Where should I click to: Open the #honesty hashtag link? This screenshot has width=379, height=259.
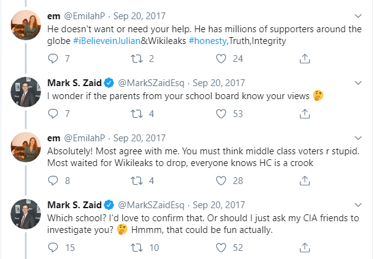pyautogui.click(x=210, y=40)
